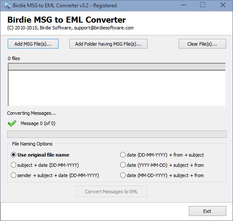Screen dimensions: 233x221
Task: Click the Birdie app icon in title bar
Action: click(7, 6)
